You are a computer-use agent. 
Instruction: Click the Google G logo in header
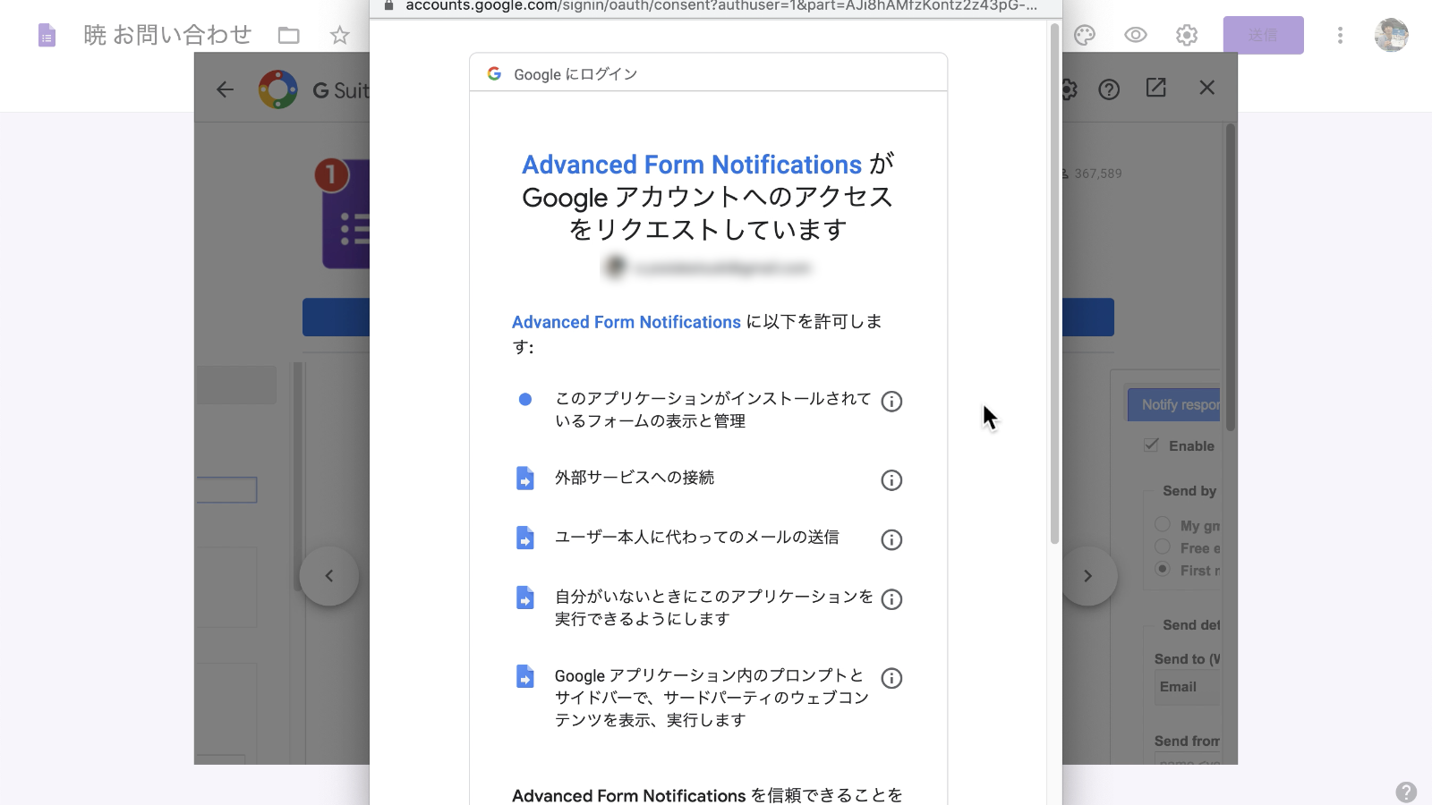(x=494, y=73)
